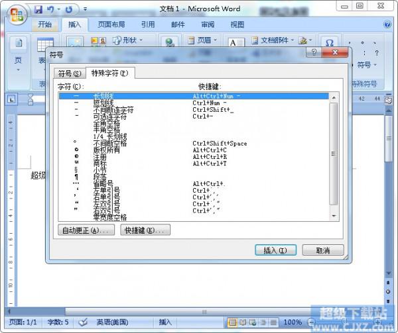This screenshot has width=398, height=333.
Task: Insert a picture from ribbon
Action: click(74, 42)
